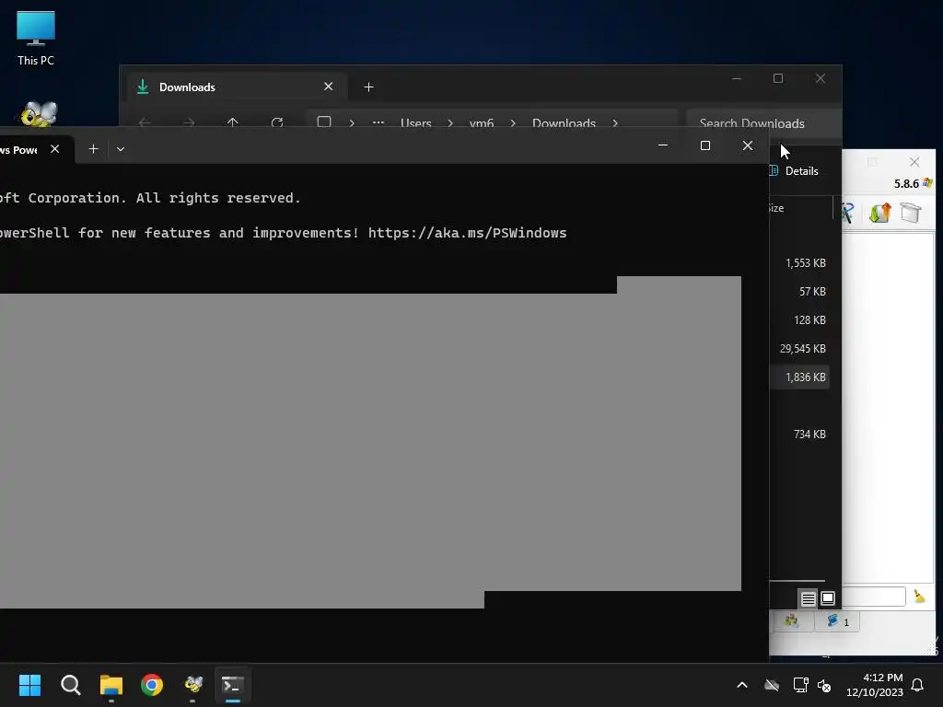Open the aka.ms/PSWindows link in the terminal

point(467,233)
